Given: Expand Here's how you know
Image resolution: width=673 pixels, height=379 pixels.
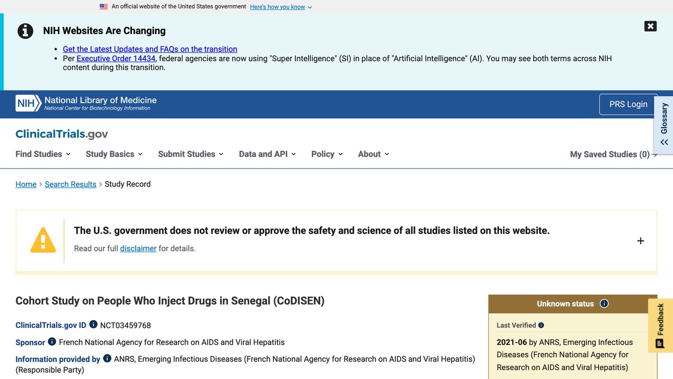Looking at the screenshot, I should [281, 7].
